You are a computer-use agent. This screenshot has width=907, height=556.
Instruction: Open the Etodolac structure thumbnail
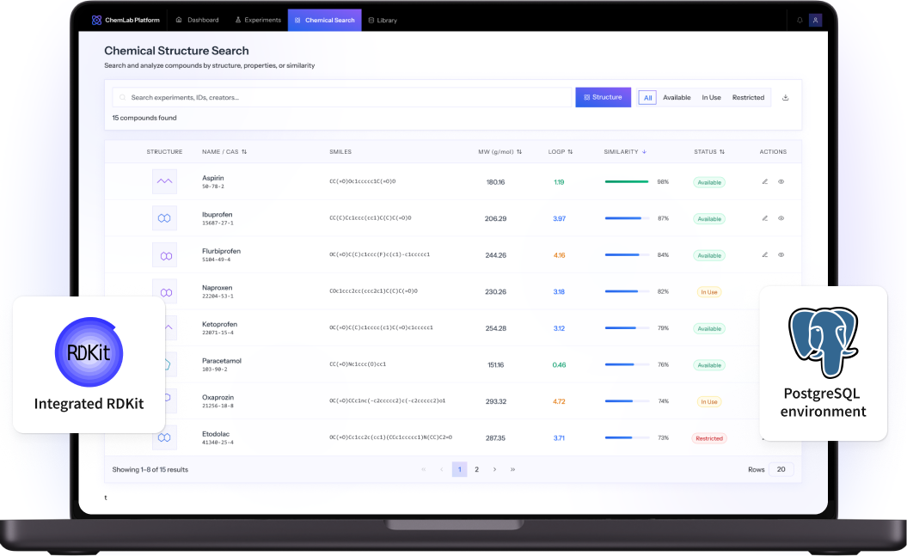click(x=164, y=437)
